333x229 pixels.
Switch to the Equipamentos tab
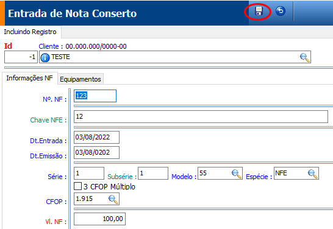81,79
